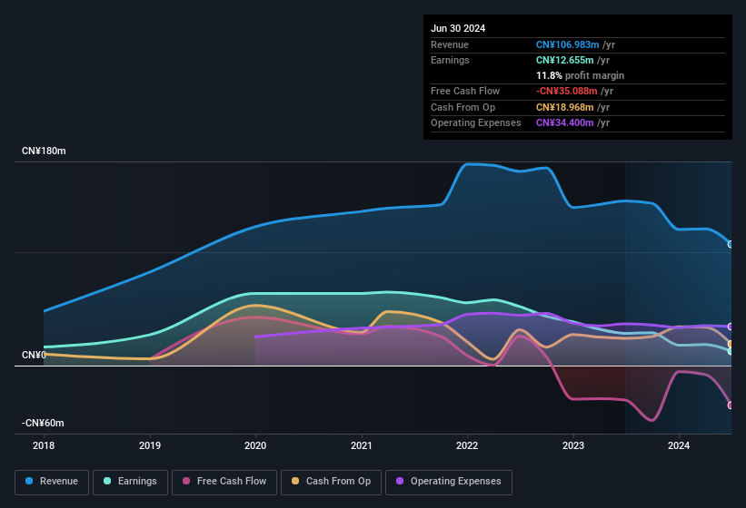
Task: Click the Jun 30 2024 tooltip date
Action: pyautogui.click(x=458, y=28)
